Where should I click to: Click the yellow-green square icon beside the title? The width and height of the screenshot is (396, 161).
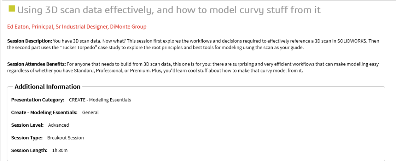click(x=11, y=9)
